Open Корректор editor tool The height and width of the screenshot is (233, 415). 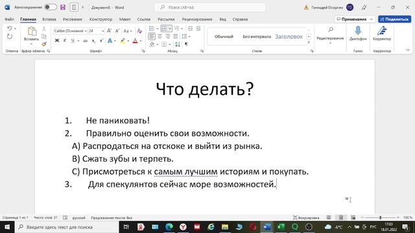click(x=382, y=33)
